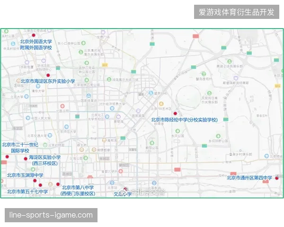This screenshot has width=284, height=227.
Task: Click the 北京站 railway station icon
Action: [x=112, y=183]
